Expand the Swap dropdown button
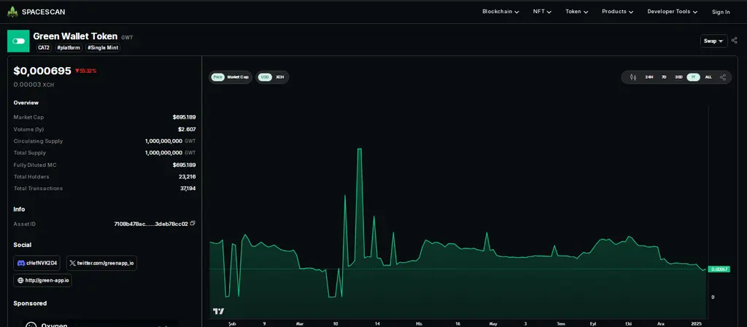The image size is (747, 327). point(713,41)
